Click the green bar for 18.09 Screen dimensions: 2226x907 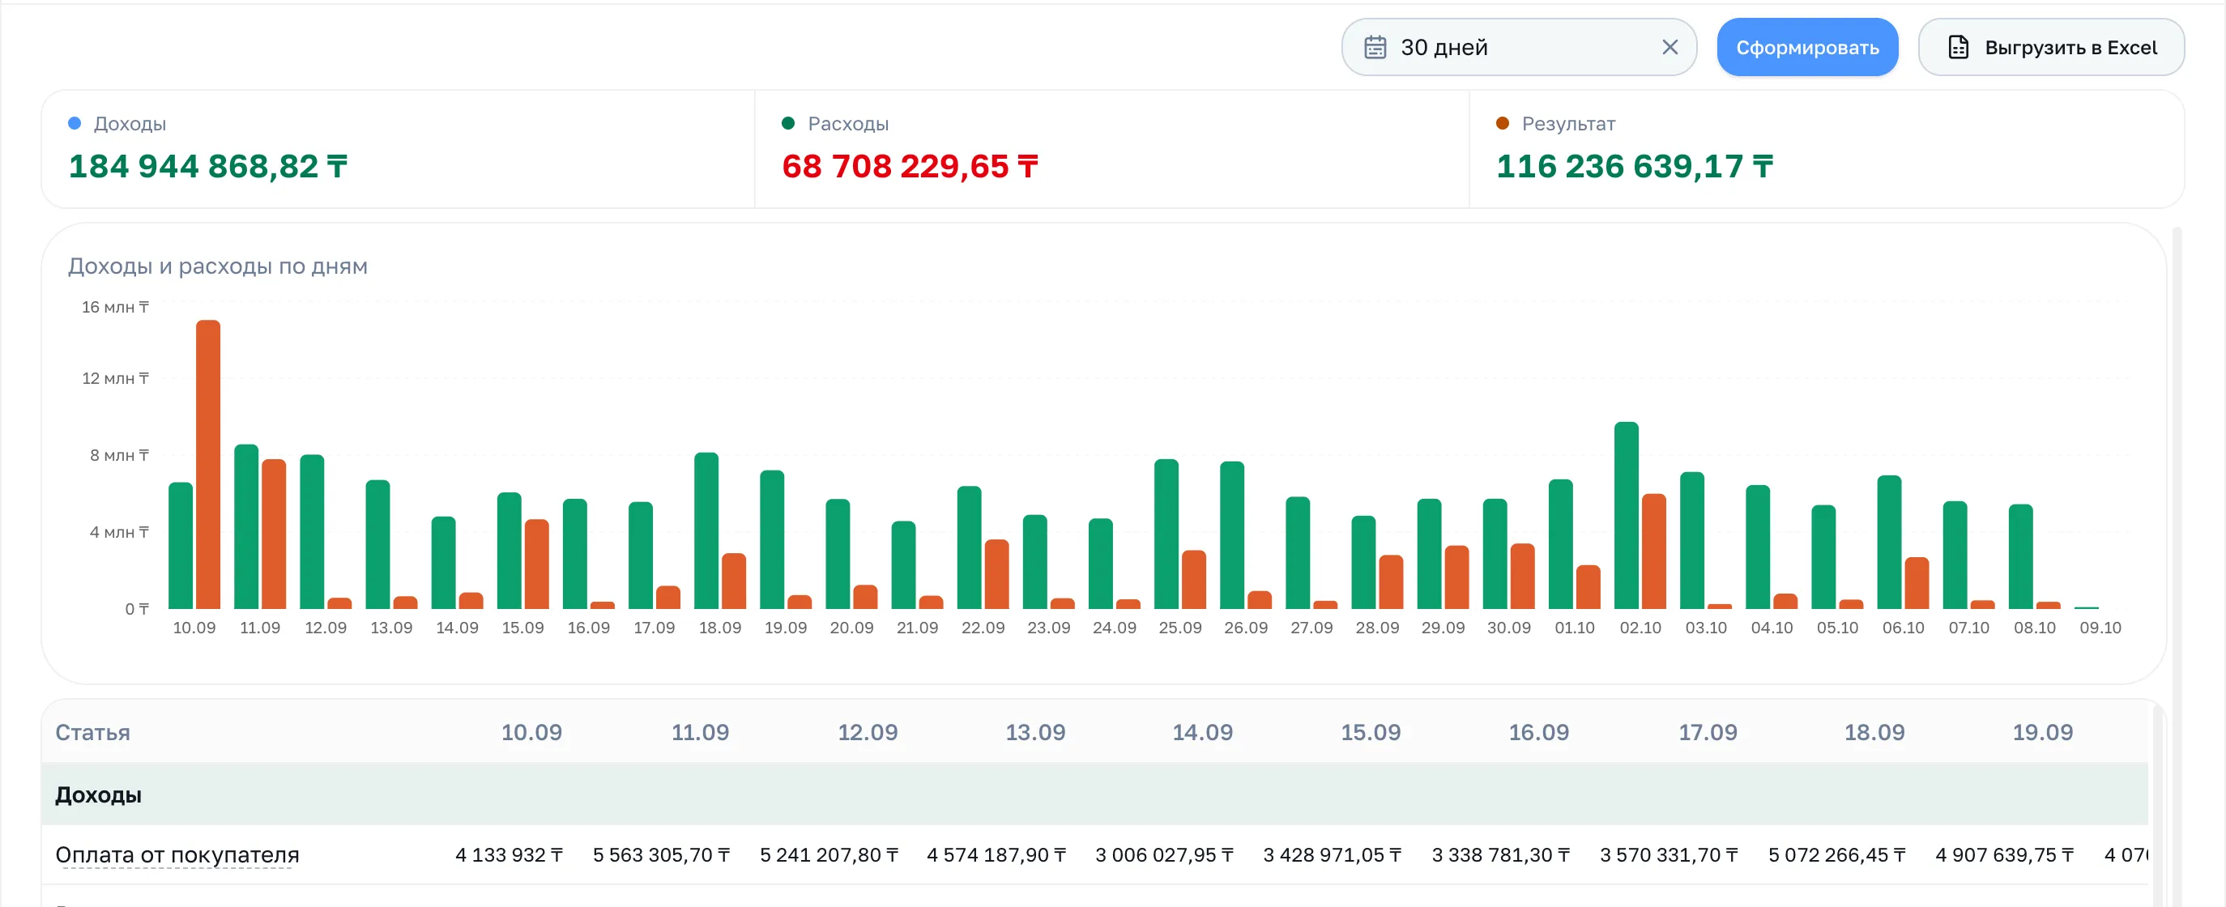click(x=706, y=531)
